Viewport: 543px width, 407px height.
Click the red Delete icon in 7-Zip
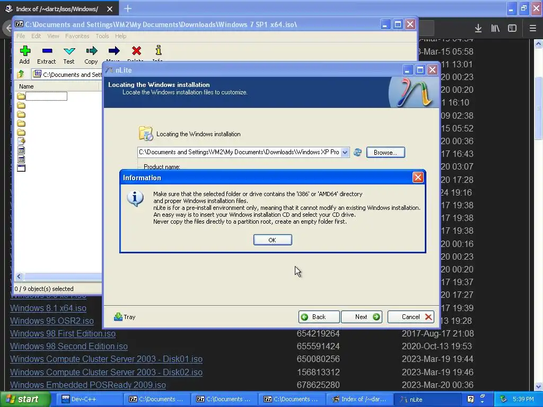(x=136, y=51)
